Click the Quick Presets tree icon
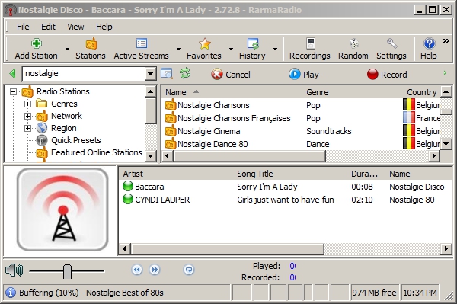The image size is (457, 304). coord(42,140)
